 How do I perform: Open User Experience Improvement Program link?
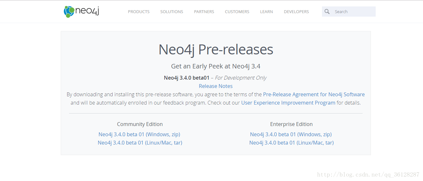(x=288, y=103)
